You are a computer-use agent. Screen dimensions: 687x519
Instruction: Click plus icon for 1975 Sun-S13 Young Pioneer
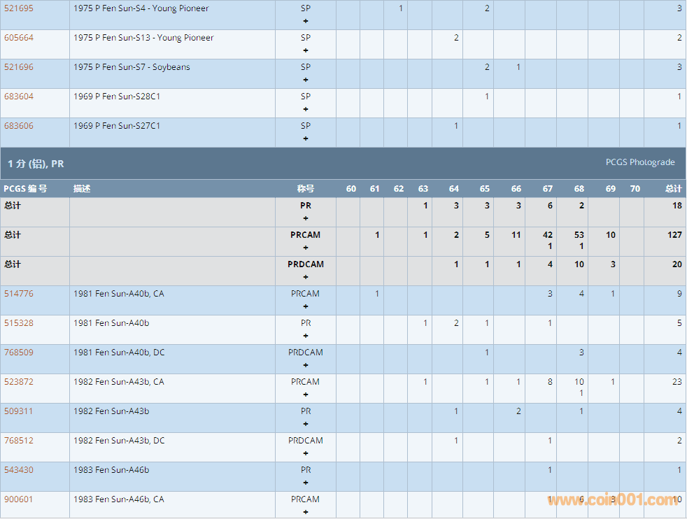pos(306,50)
